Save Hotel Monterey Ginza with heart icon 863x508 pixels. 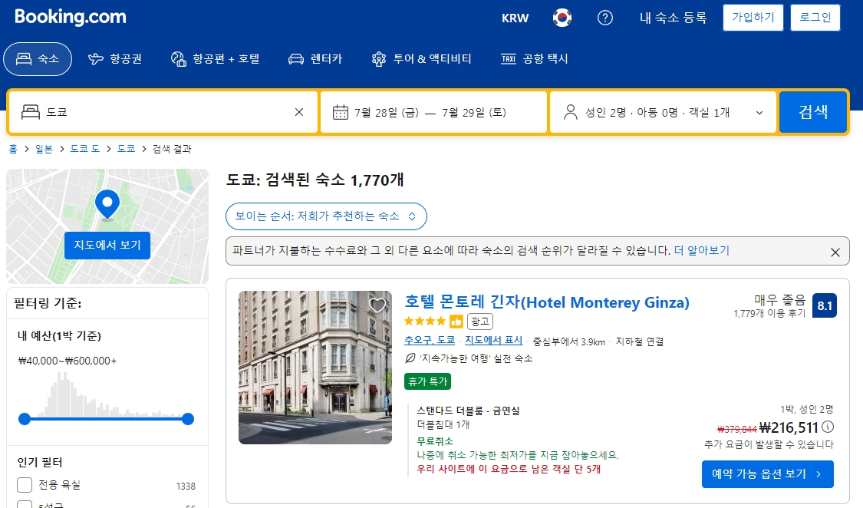coord(377,305)
